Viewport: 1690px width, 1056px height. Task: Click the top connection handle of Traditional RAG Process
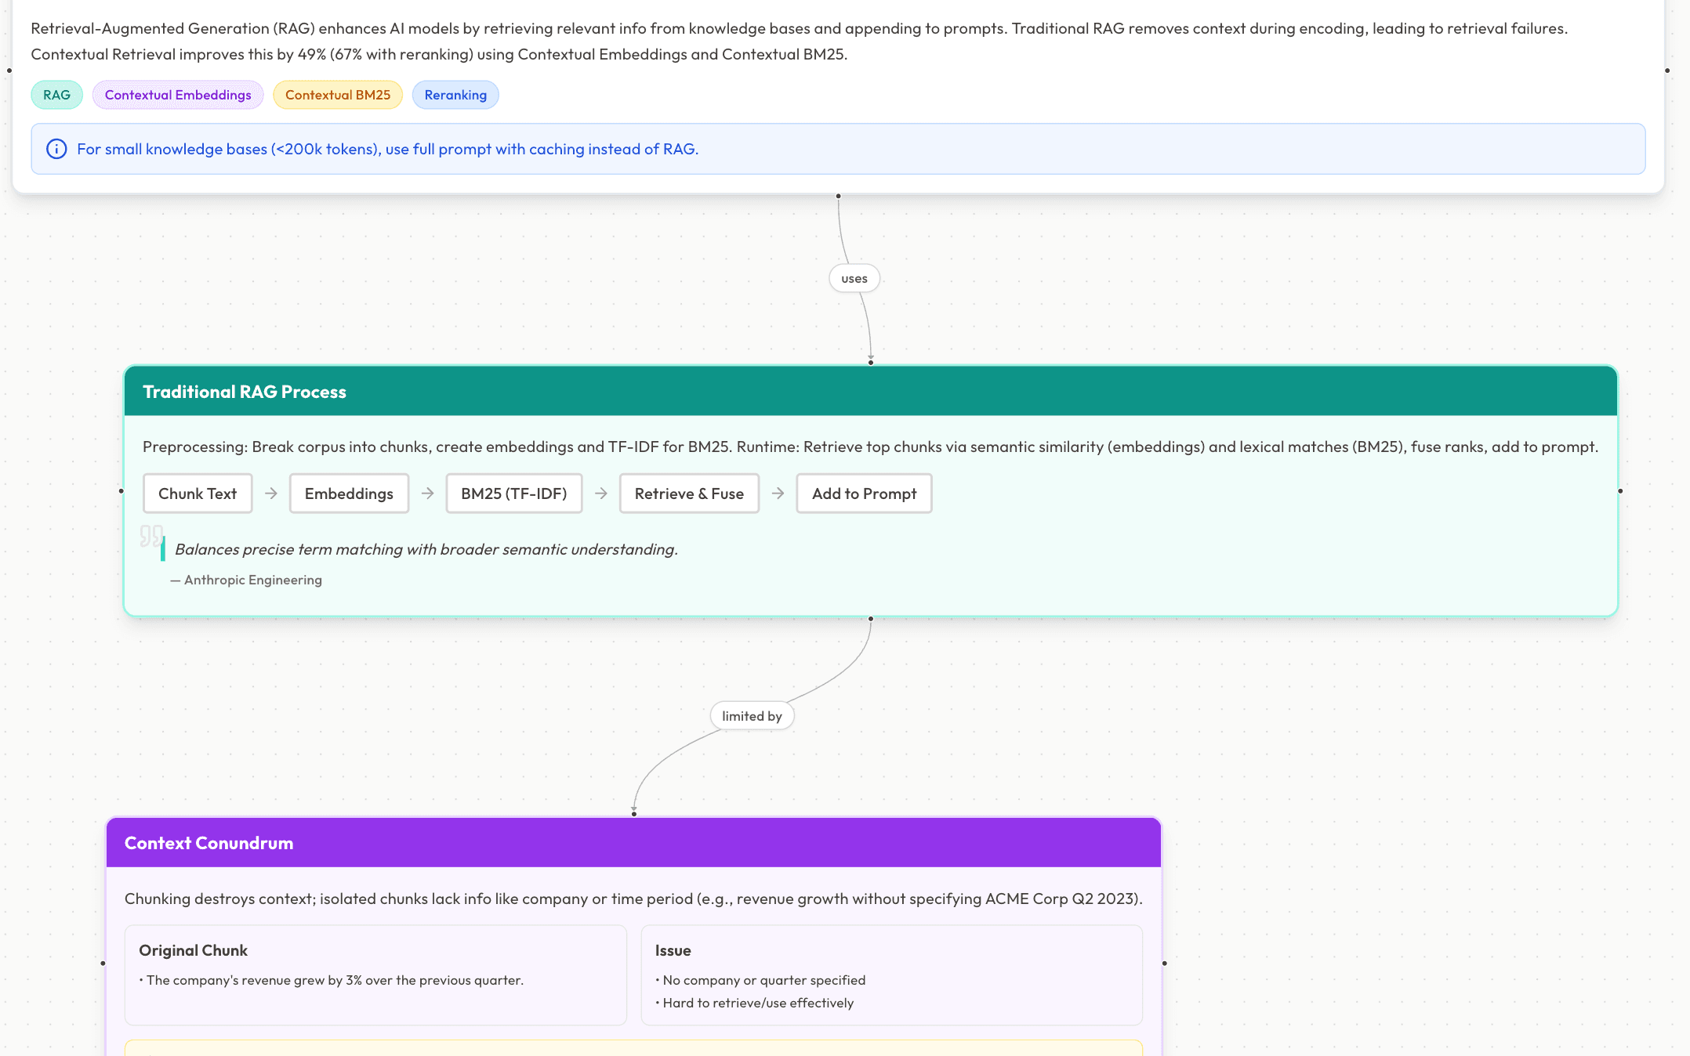coord(870,362)
